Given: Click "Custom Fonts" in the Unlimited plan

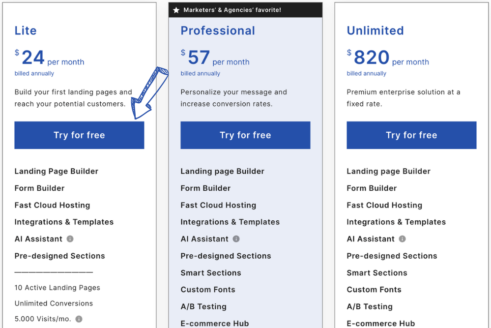Looking at the screenshot, I should click(374, 290).
